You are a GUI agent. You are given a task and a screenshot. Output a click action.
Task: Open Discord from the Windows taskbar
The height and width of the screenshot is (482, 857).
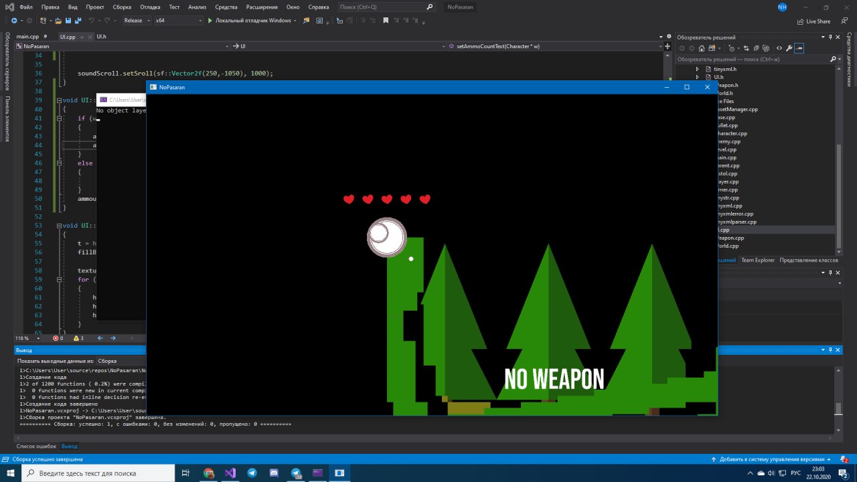(274, 473)
